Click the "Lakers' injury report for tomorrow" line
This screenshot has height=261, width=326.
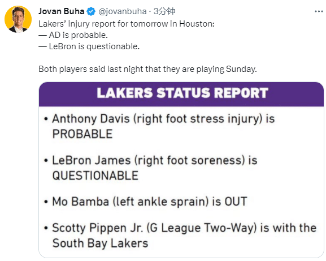coord(127,24)
